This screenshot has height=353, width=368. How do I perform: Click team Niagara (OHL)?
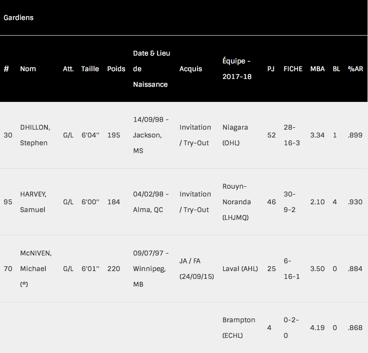[x=235, y=135]
